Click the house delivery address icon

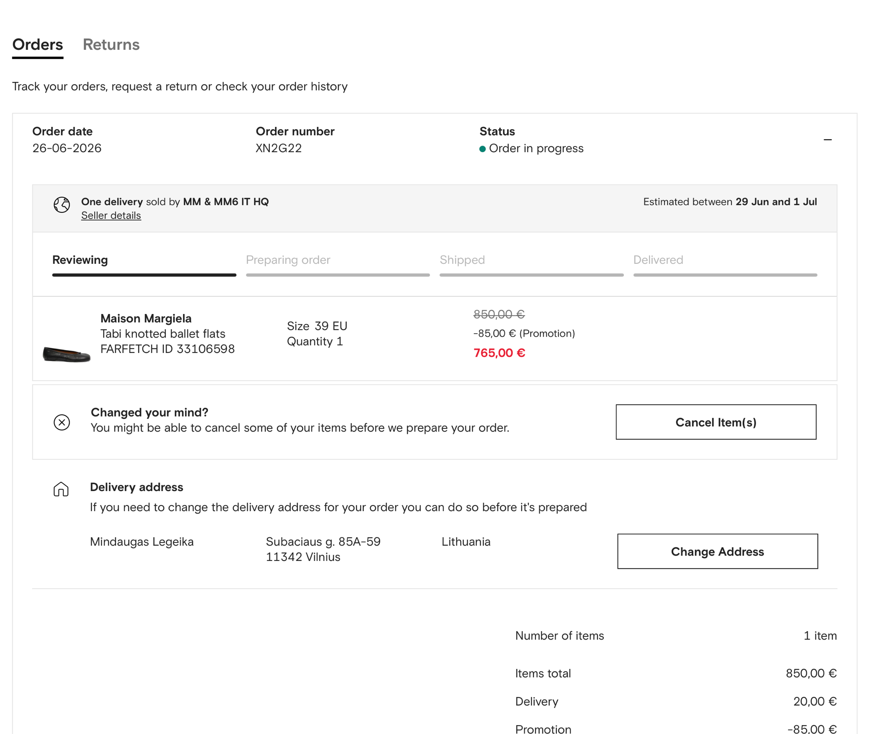tap(61, 489)
